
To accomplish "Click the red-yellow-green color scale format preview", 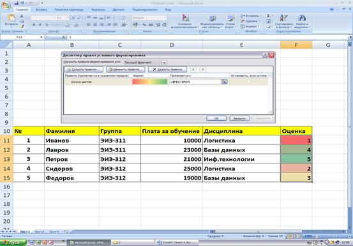I will click(150, 82).
